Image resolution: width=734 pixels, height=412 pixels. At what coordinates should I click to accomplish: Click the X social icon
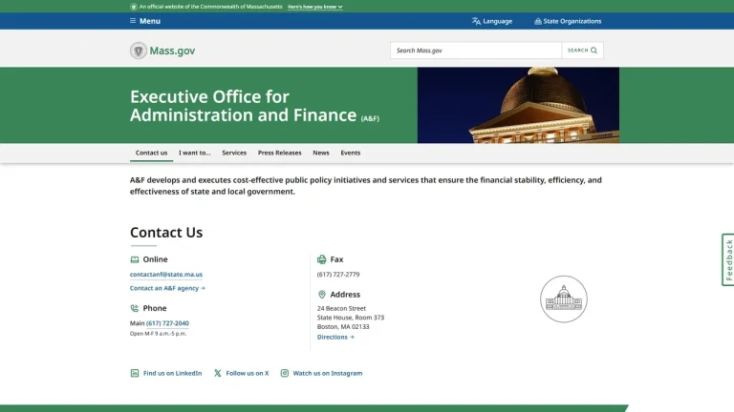[x=218, y=373]
